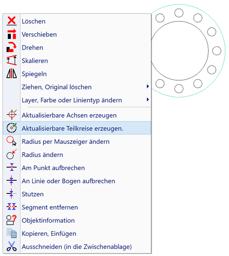Choose Aktualisierbare Teilkreise erzeugen entry

pyautogui.click(x=77, y=128)
